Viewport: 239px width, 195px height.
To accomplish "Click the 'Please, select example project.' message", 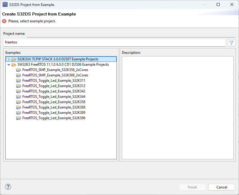I will point(32,21).
